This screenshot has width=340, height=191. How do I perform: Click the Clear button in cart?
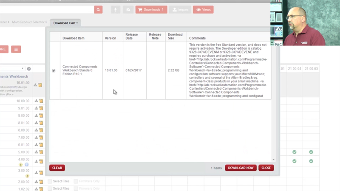[x=57, y=168]
